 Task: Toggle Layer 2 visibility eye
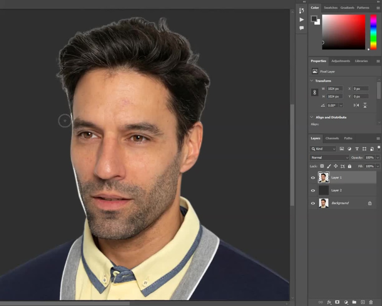tap(313, 190)
